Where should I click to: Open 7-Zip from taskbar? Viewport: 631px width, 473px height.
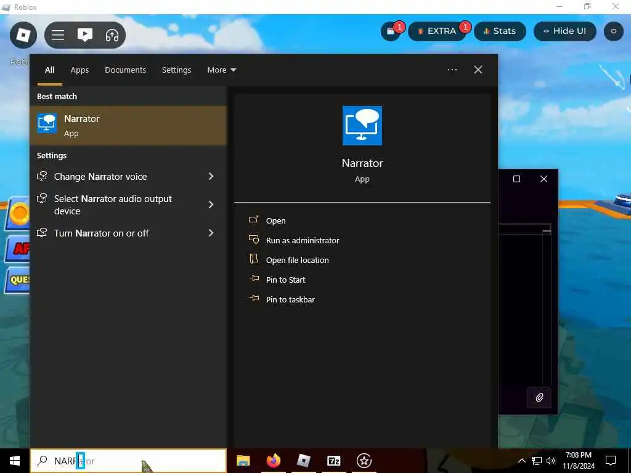[x=333, y=461]
